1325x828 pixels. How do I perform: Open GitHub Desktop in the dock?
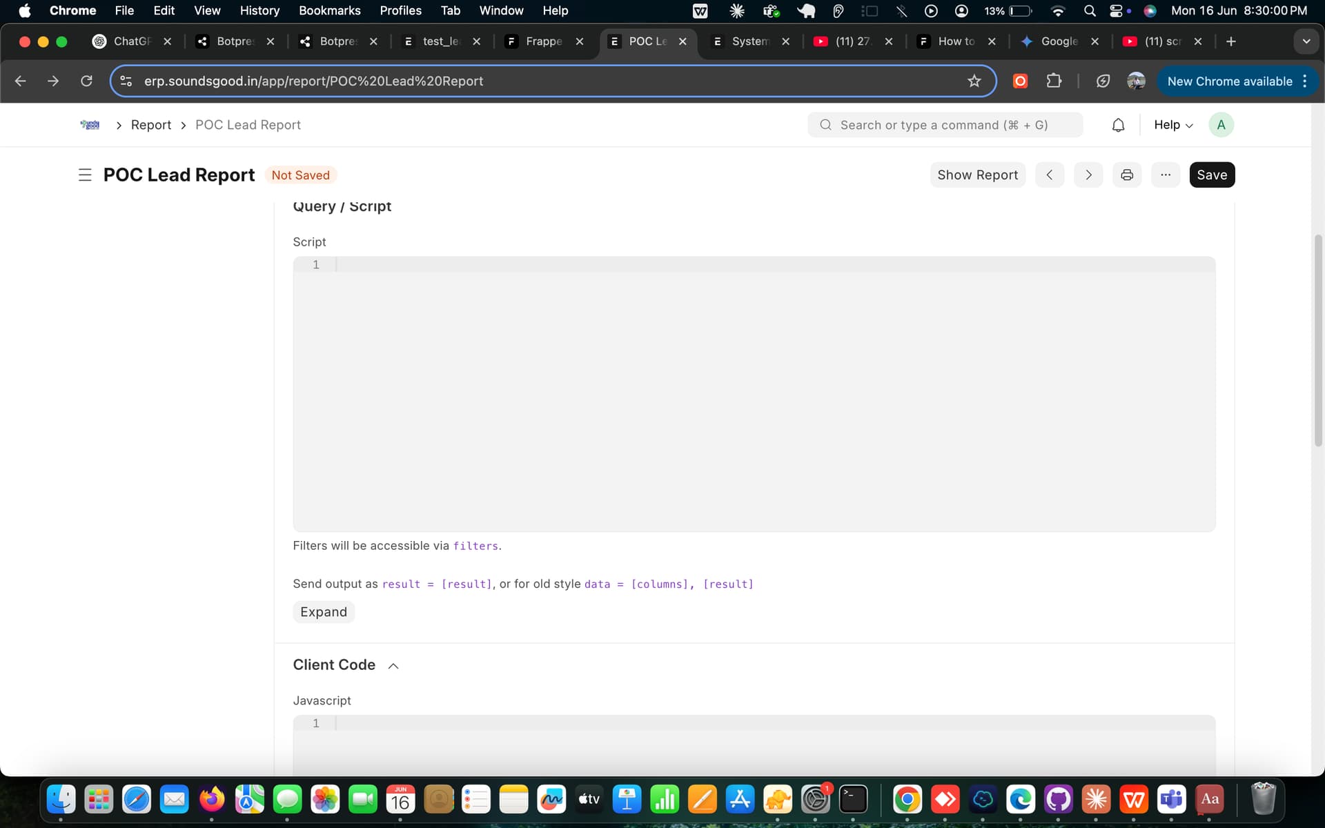pos(1058,800)
